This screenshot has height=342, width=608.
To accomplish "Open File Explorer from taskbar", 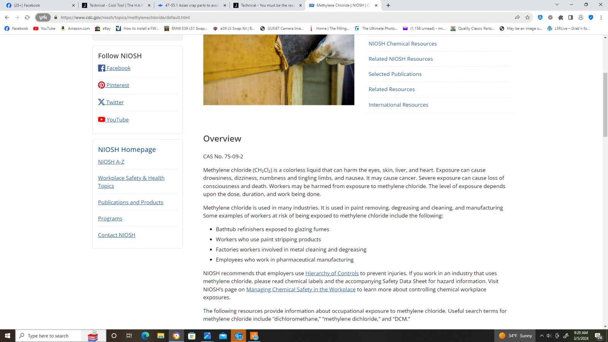I will pyautogui.click(x=161, y=336).
